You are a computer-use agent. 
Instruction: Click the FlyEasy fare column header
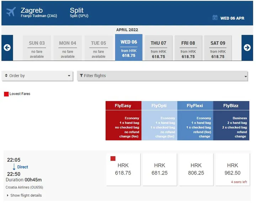coord(123,106)
